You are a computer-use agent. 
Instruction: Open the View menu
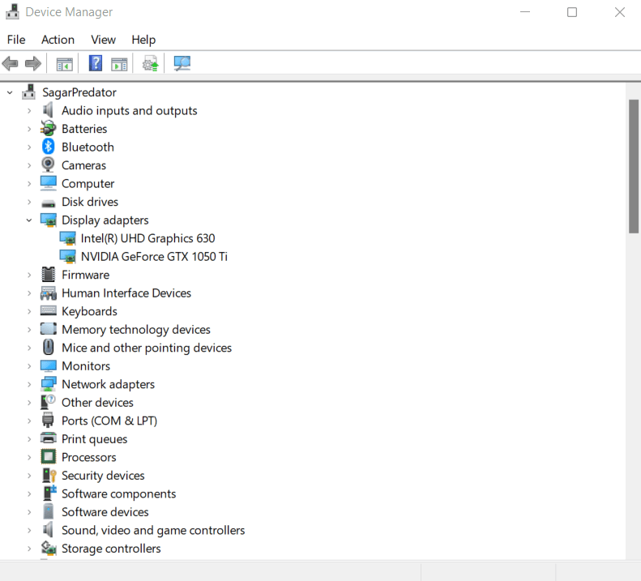(103, 40)
